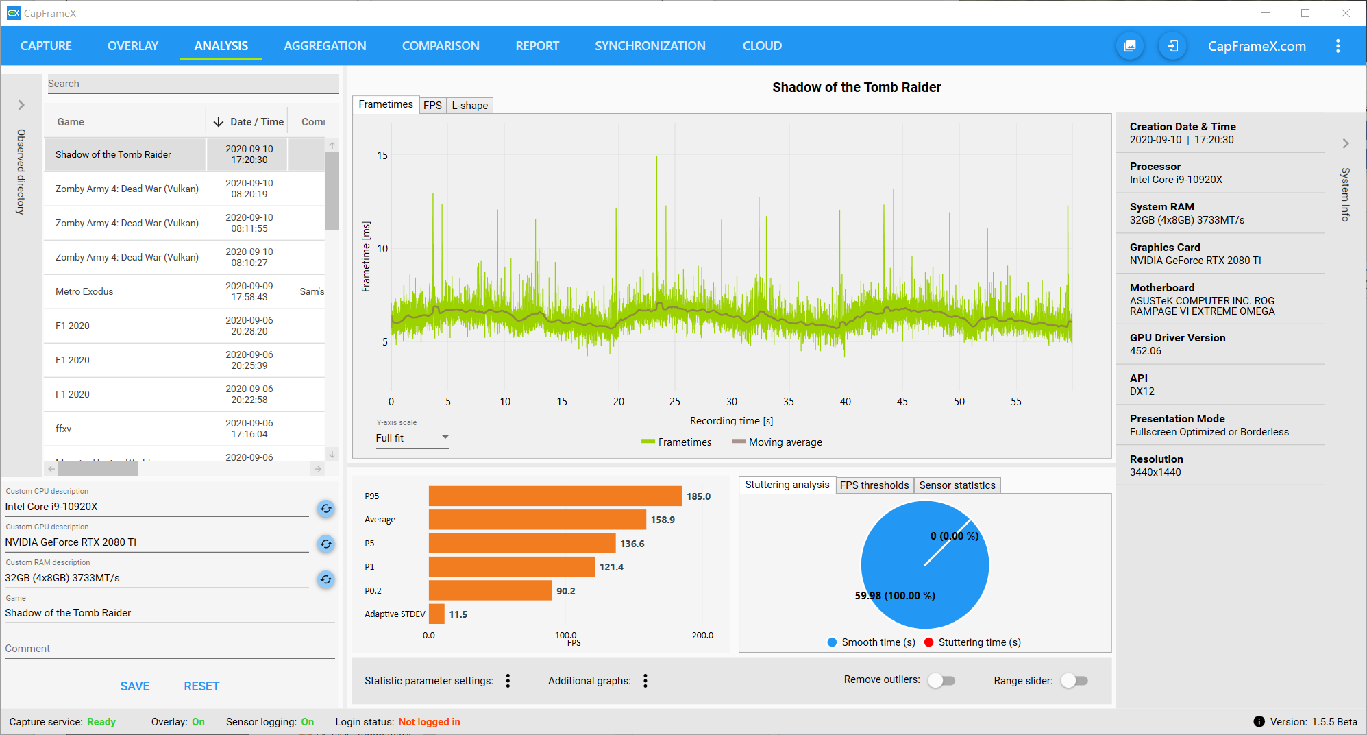Click the Login status Not logged in text
This screenshot has height=735, width=1367.
click(x=430, y=722)
